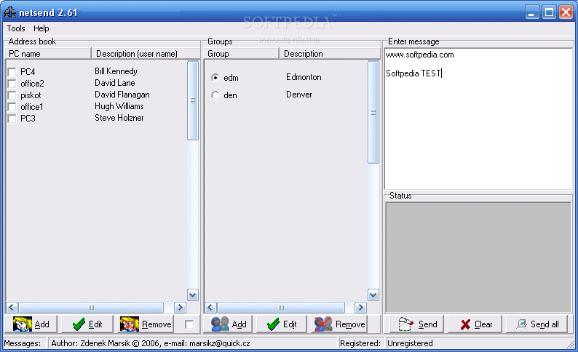Image resolution: width=578 pixels, height=352 pixels.
Task: Select the PC3 checkbox
Action: point(12,119)
